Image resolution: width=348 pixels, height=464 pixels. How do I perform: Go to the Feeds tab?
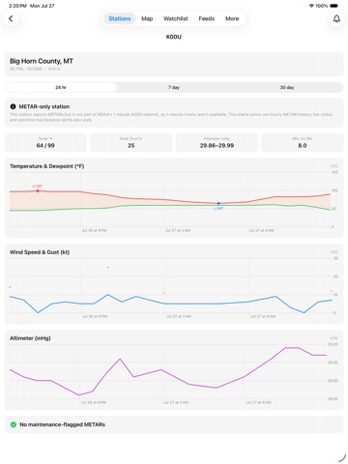pos(207,18)
